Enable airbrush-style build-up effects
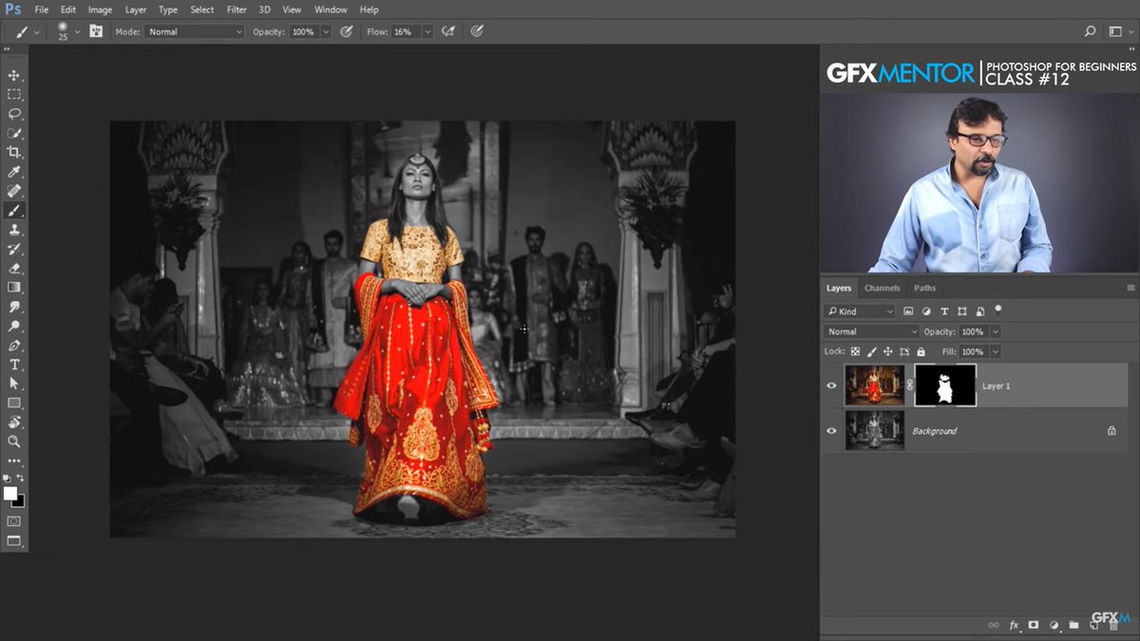The width and height of the screenshot is (1140, 641). coord(448,31)
